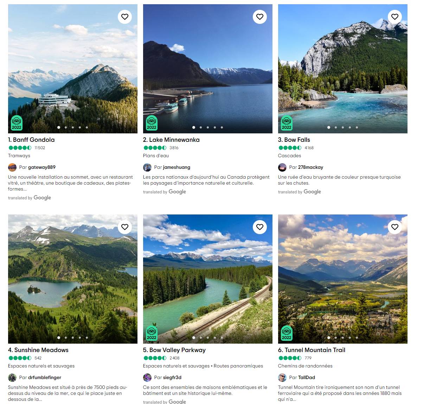Viewport: 430px width, 404px height.
Task: Click the 2022 badge on the Tunnel Mountain photo
Action: [287, 333]
